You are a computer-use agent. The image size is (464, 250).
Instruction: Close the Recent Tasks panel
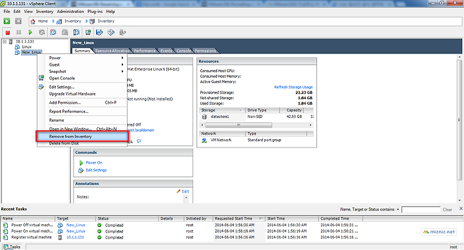tap(461, 209)
